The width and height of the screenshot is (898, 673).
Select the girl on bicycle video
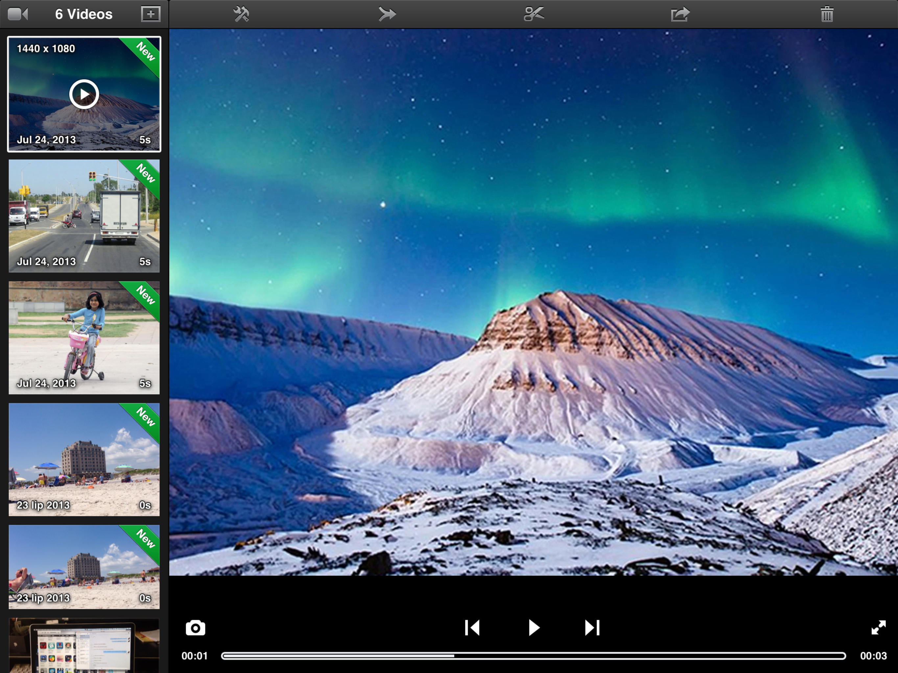(84, 337)
